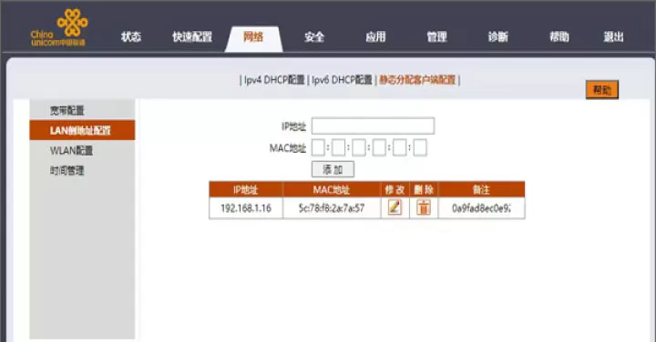Open the 状态 tab
The height and width of the screenshot is (342, 656).
[x=131, y=36]
